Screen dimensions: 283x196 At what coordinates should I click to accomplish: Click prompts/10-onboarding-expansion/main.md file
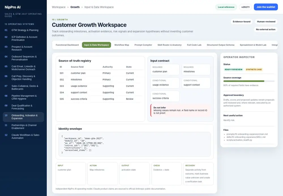(247, 134)
